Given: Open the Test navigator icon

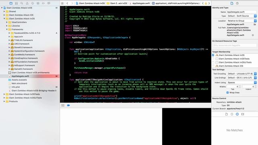Looking at the screenshot, I should click(33, 3).
